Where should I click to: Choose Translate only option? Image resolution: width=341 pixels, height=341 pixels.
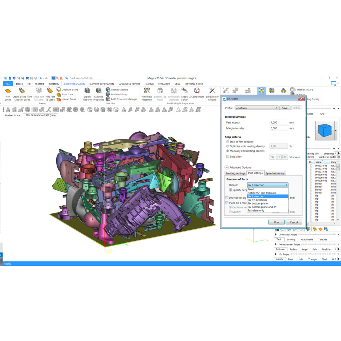pyautogui.click(x=268, y=210)
